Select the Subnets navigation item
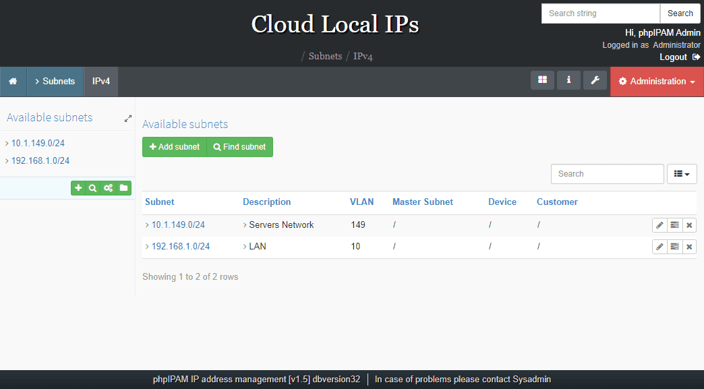This screenshot has height=389, width=704. click(x=55, y=81)
